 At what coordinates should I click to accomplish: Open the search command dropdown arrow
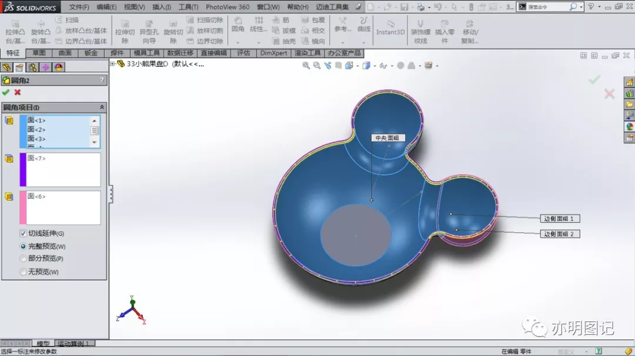pos(581,7)
